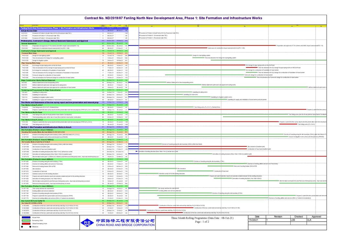
Task: Select the 'Tree Works on Ma Sik Road' header
Action: click(x=74, y=112)
